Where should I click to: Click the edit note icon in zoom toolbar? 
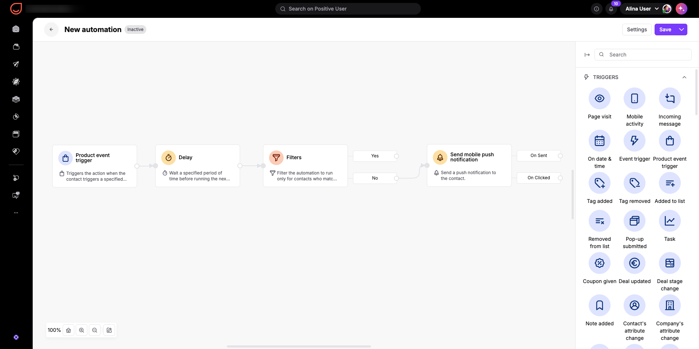click(x=109, y=330)
